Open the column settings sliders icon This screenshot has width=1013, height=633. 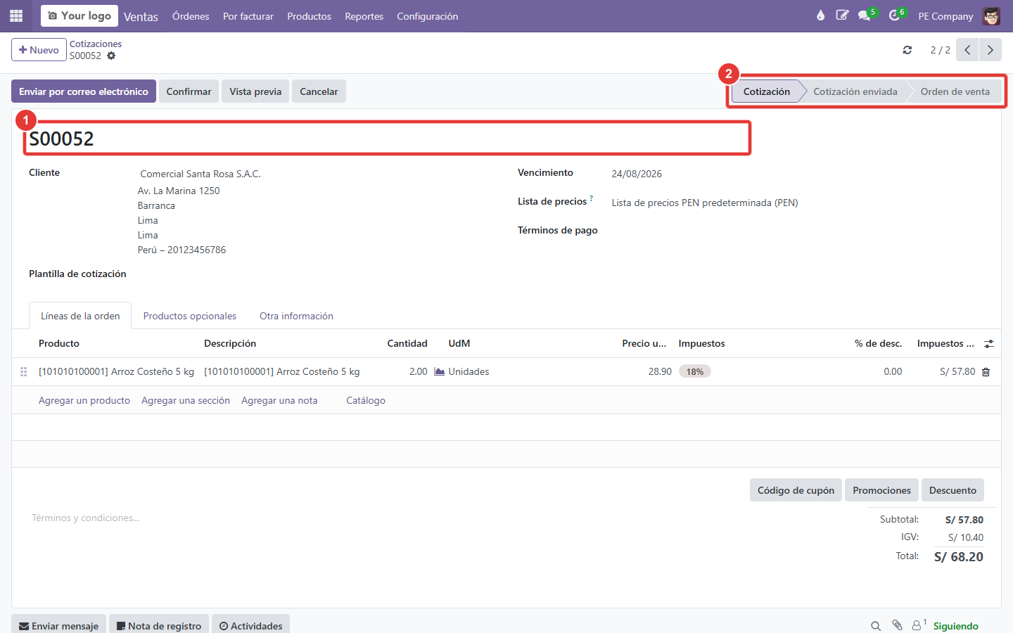point(989,344)
